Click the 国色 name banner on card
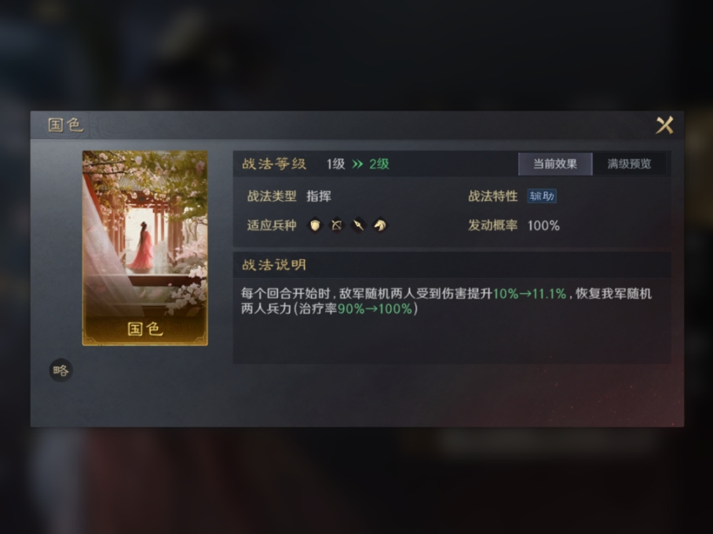The height and width of the screenshot is (534, 713). (x=145, y=328)
